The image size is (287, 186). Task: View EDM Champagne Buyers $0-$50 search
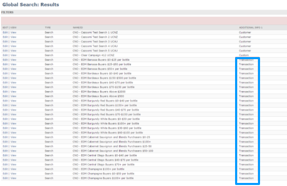click(13, 174)
